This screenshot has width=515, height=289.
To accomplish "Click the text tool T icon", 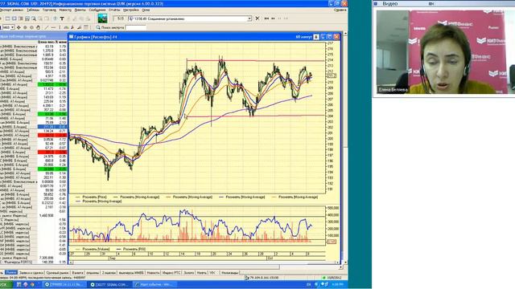I will pyautogui.click(x=62, y=18).
